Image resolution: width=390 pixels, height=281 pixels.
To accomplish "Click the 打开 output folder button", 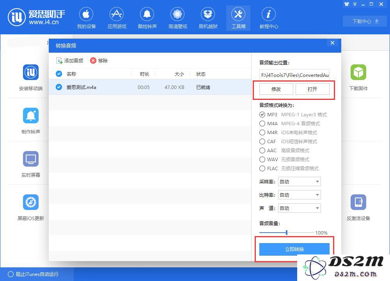I will click(x=312, y=89).
